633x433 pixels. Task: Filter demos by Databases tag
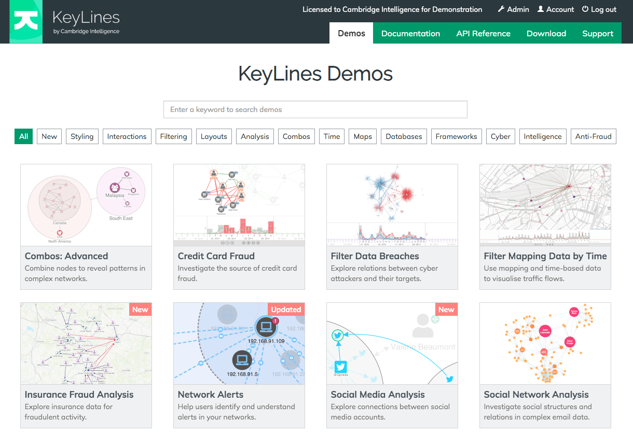point(404,136)
